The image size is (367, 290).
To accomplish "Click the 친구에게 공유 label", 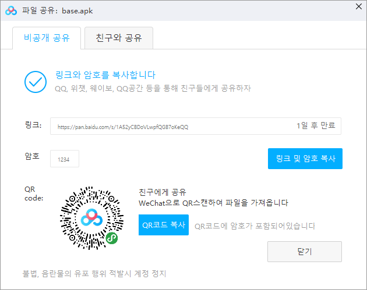I will (x=163, y=192).
